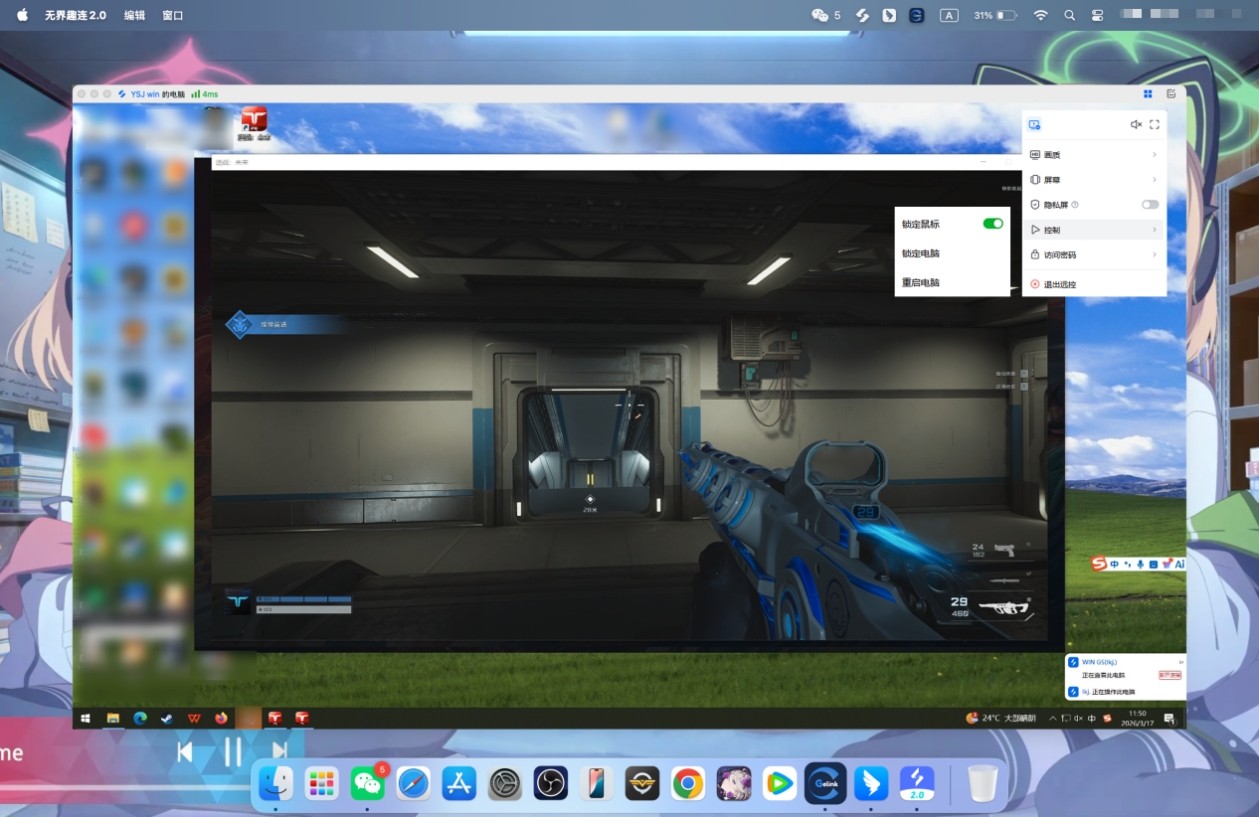The height and width of the screenshot is (817, 1259).
Task: Enter fullscreen with the expand-corners icon
Action: 1155,124
